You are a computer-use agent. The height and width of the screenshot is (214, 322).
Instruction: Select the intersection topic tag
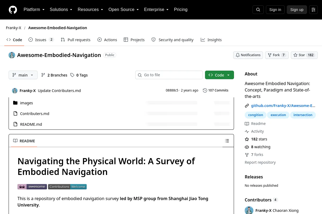pyautogui.click(x=303, y=115)
